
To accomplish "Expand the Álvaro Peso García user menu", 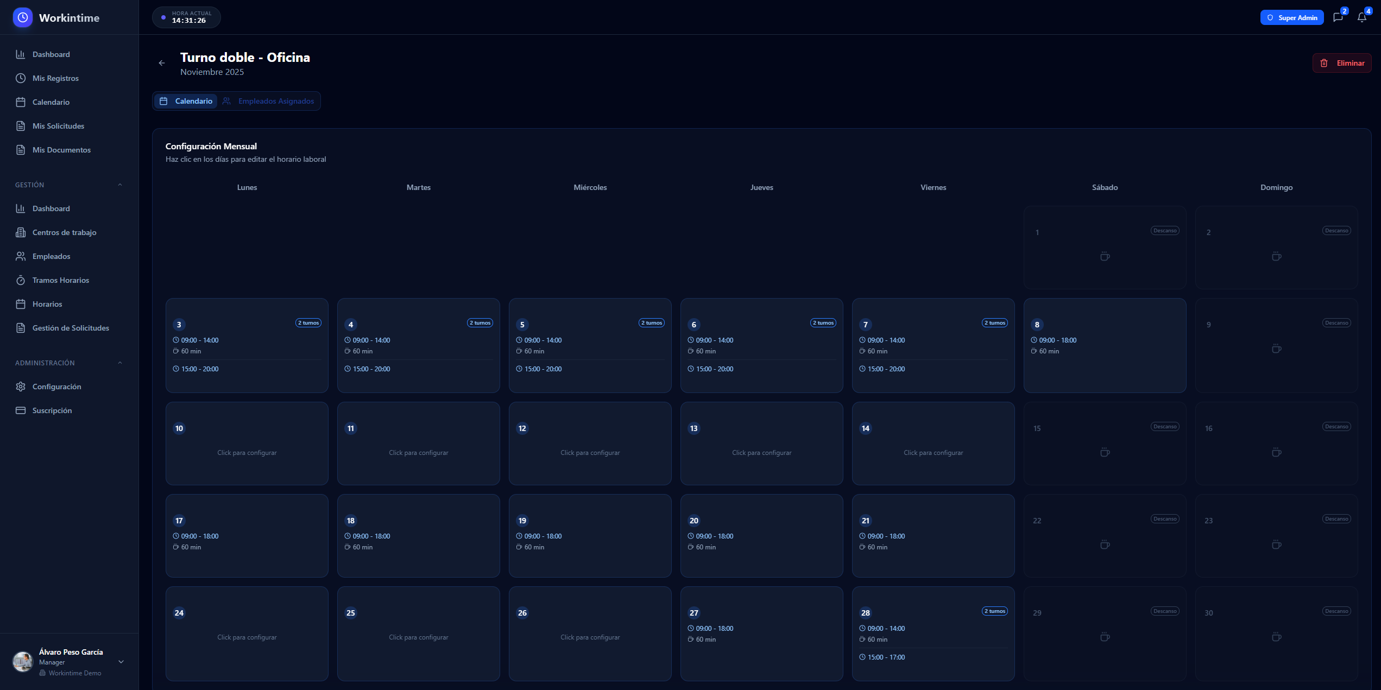I will 121,662.
